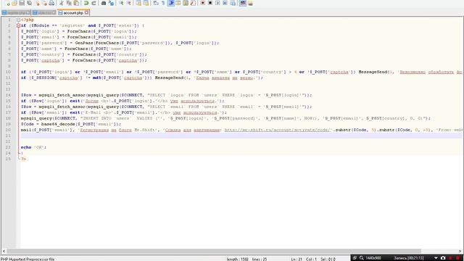
Task: Zoom in with magnifier plus icon
Action: tap(121, 3)
